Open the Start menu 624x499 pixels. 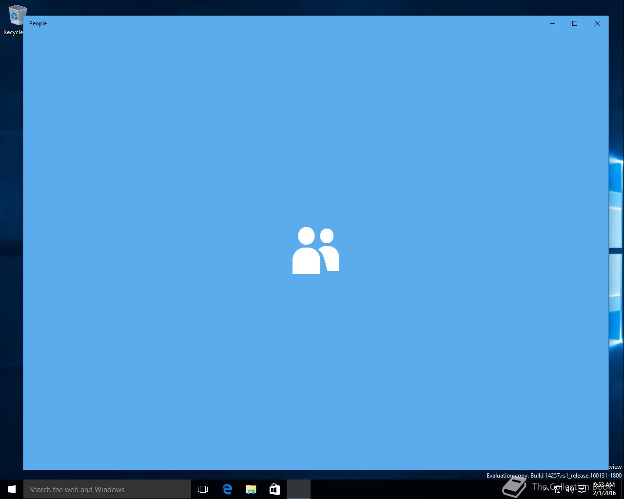pyautogui.click(x=12, y=489)
